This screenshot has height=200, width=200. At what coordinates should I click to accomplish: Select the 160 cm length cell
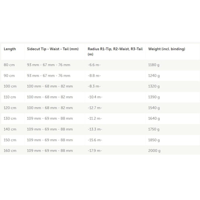10,151
